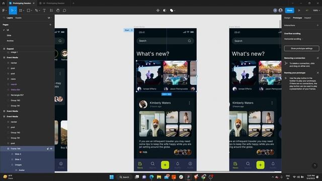Image resolution: width=322 pixels, height=181 pixels.
Task: Open Windows Start menu
Action: pyautogui.click(x=112, y=177)
